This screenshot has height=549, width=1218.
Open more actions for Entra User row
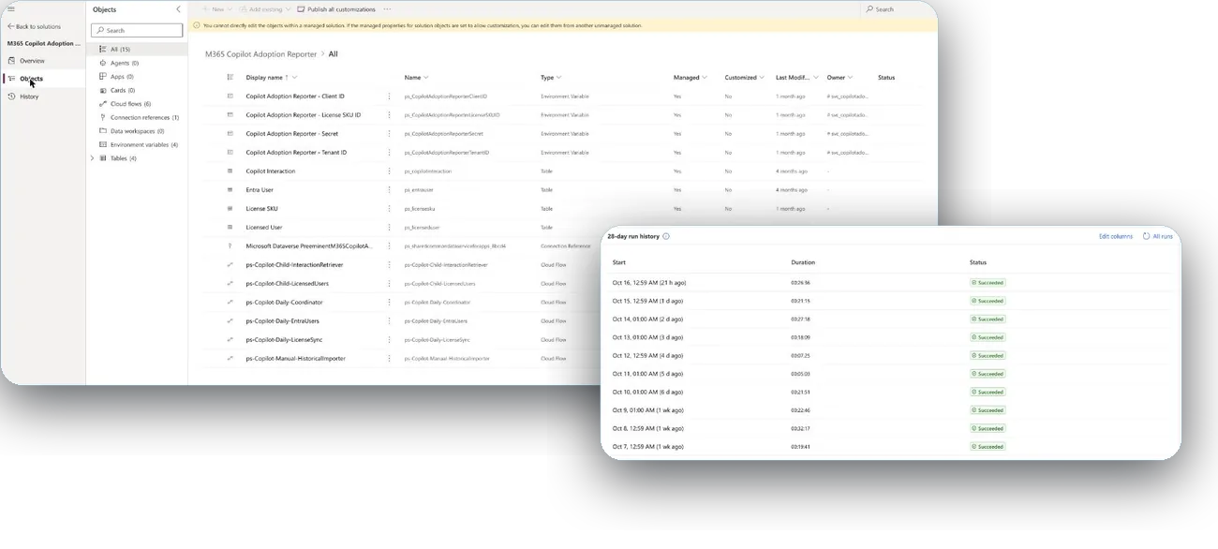pyautogui.click(x=389, y=190)
